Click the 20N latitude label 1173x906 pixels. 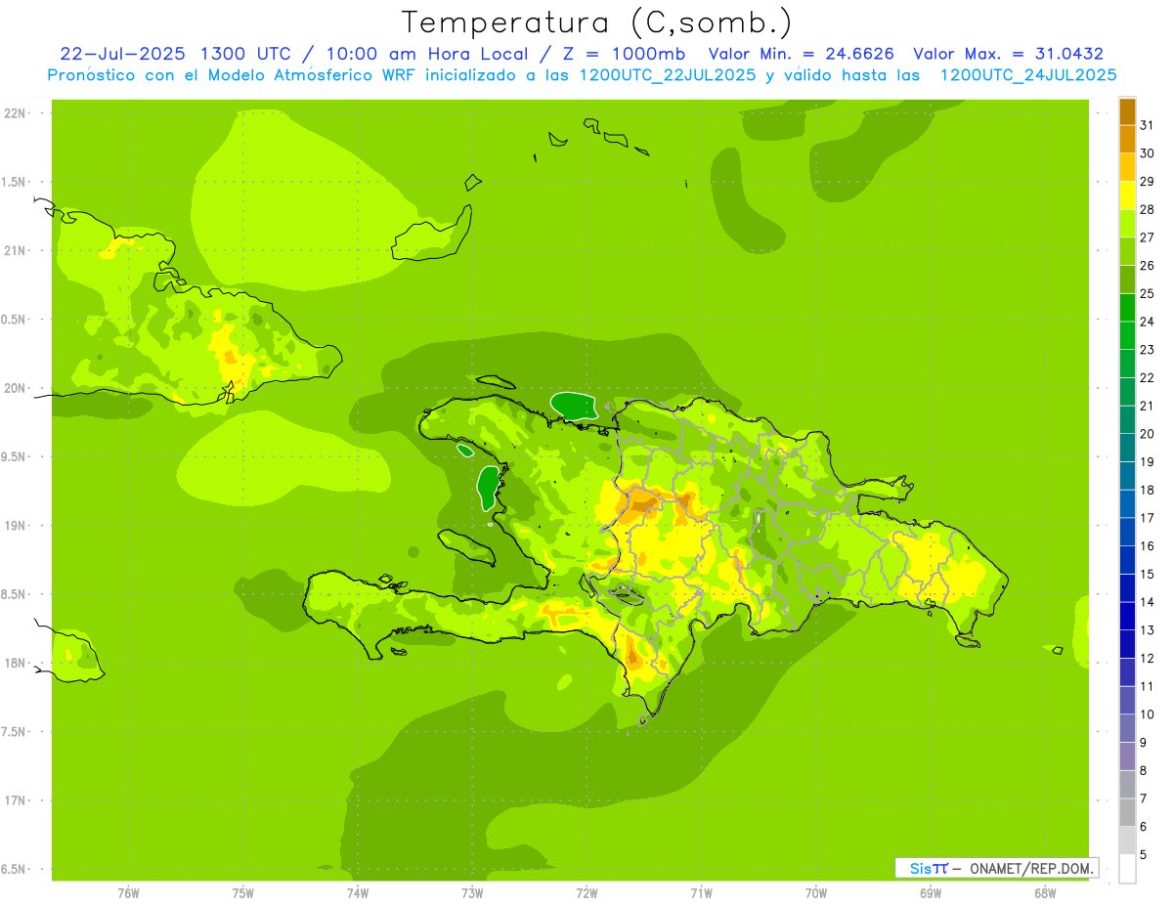point(17,389)
